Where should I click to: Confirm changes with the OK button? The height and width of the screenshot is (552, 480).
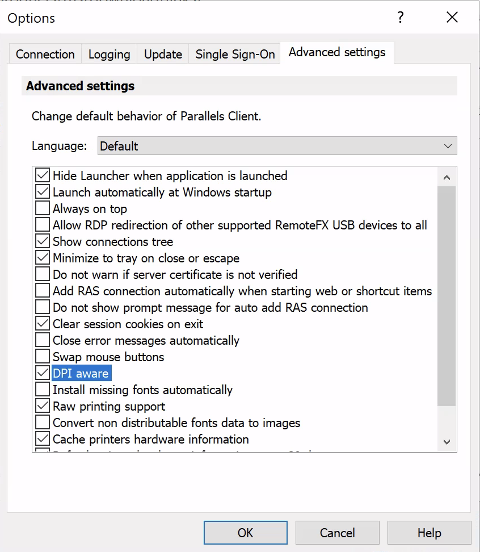[246, 533]
